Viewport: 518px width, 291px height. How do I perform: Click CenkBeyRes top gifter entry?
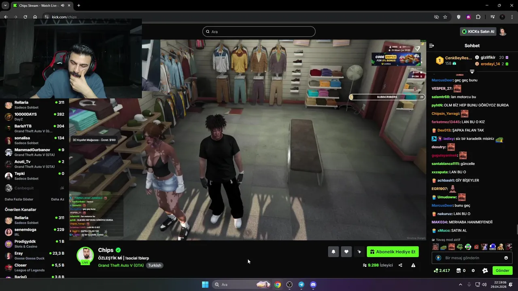tap(454, 61)
